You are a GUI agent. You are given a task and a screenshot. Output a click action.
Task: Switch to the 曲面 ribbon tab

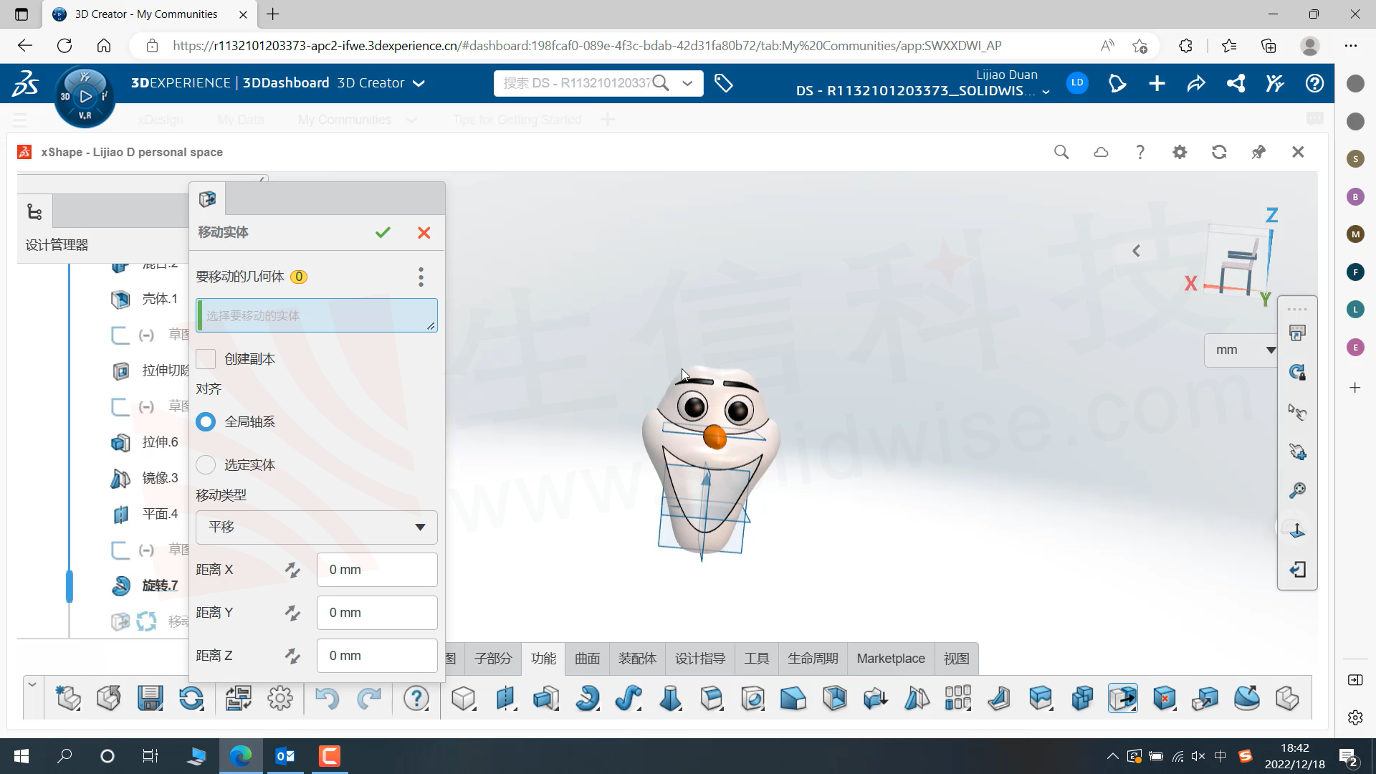[x=587, y=658]
